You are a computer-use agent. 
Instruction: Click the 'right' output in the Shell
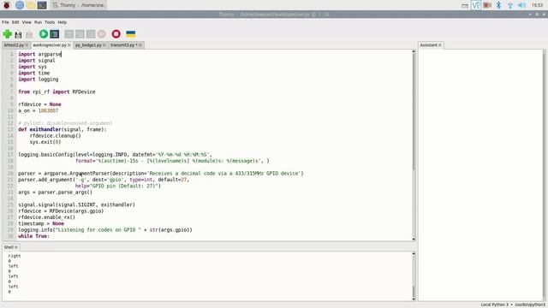point(15,256)
